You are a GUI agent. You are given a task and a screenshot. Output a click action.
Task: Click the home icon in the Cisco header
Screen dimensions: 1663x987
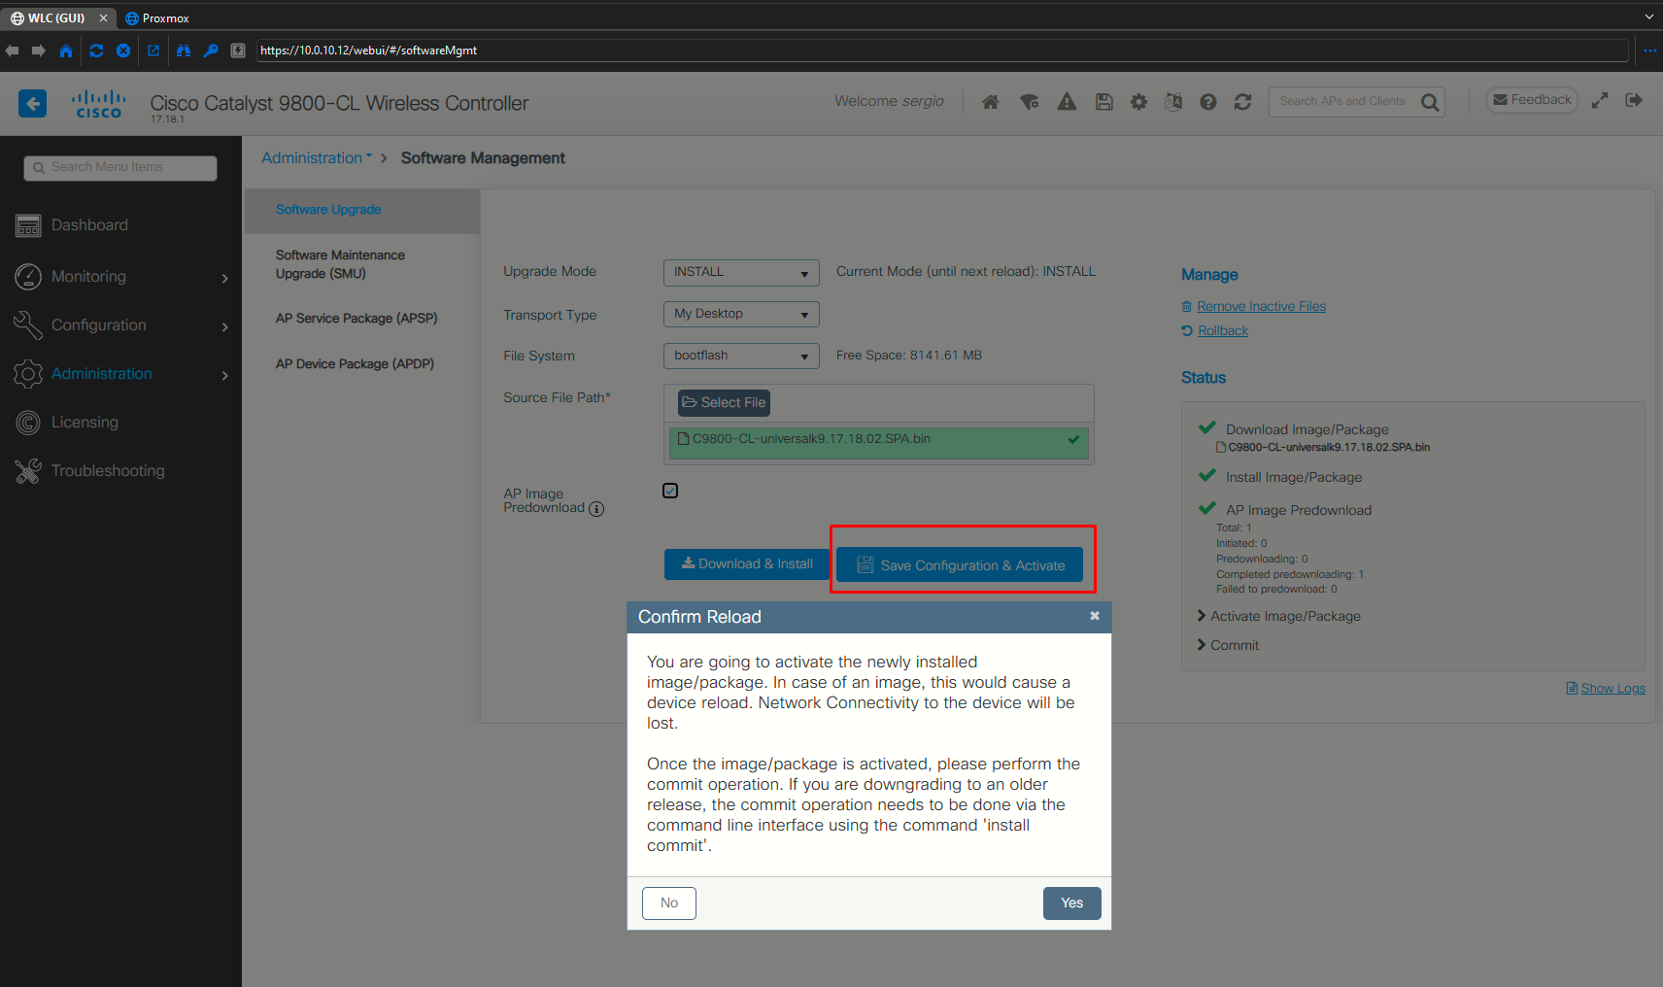[991, 102]
